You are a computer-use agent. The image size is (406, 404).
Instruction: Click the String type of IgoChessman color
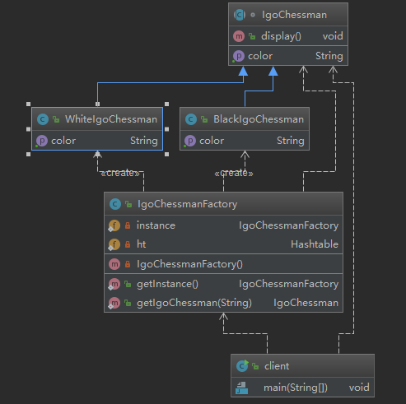(x=329, y=56)
